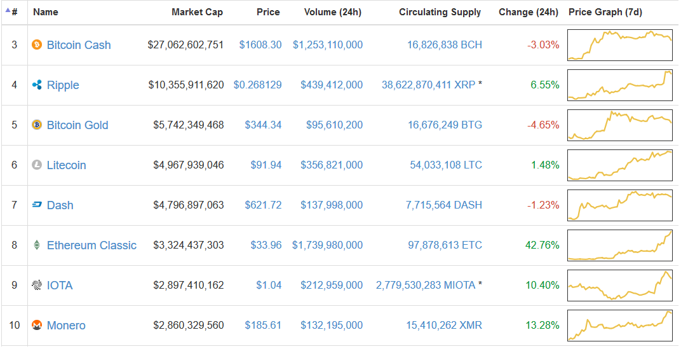Click Litecoin circulating supply 54,033,108 LTC

pos(445,165)
